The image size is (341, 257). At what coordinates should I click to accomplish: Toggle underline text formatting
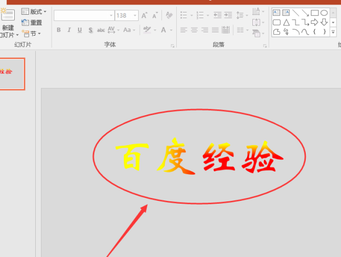(x=79, y=30)
